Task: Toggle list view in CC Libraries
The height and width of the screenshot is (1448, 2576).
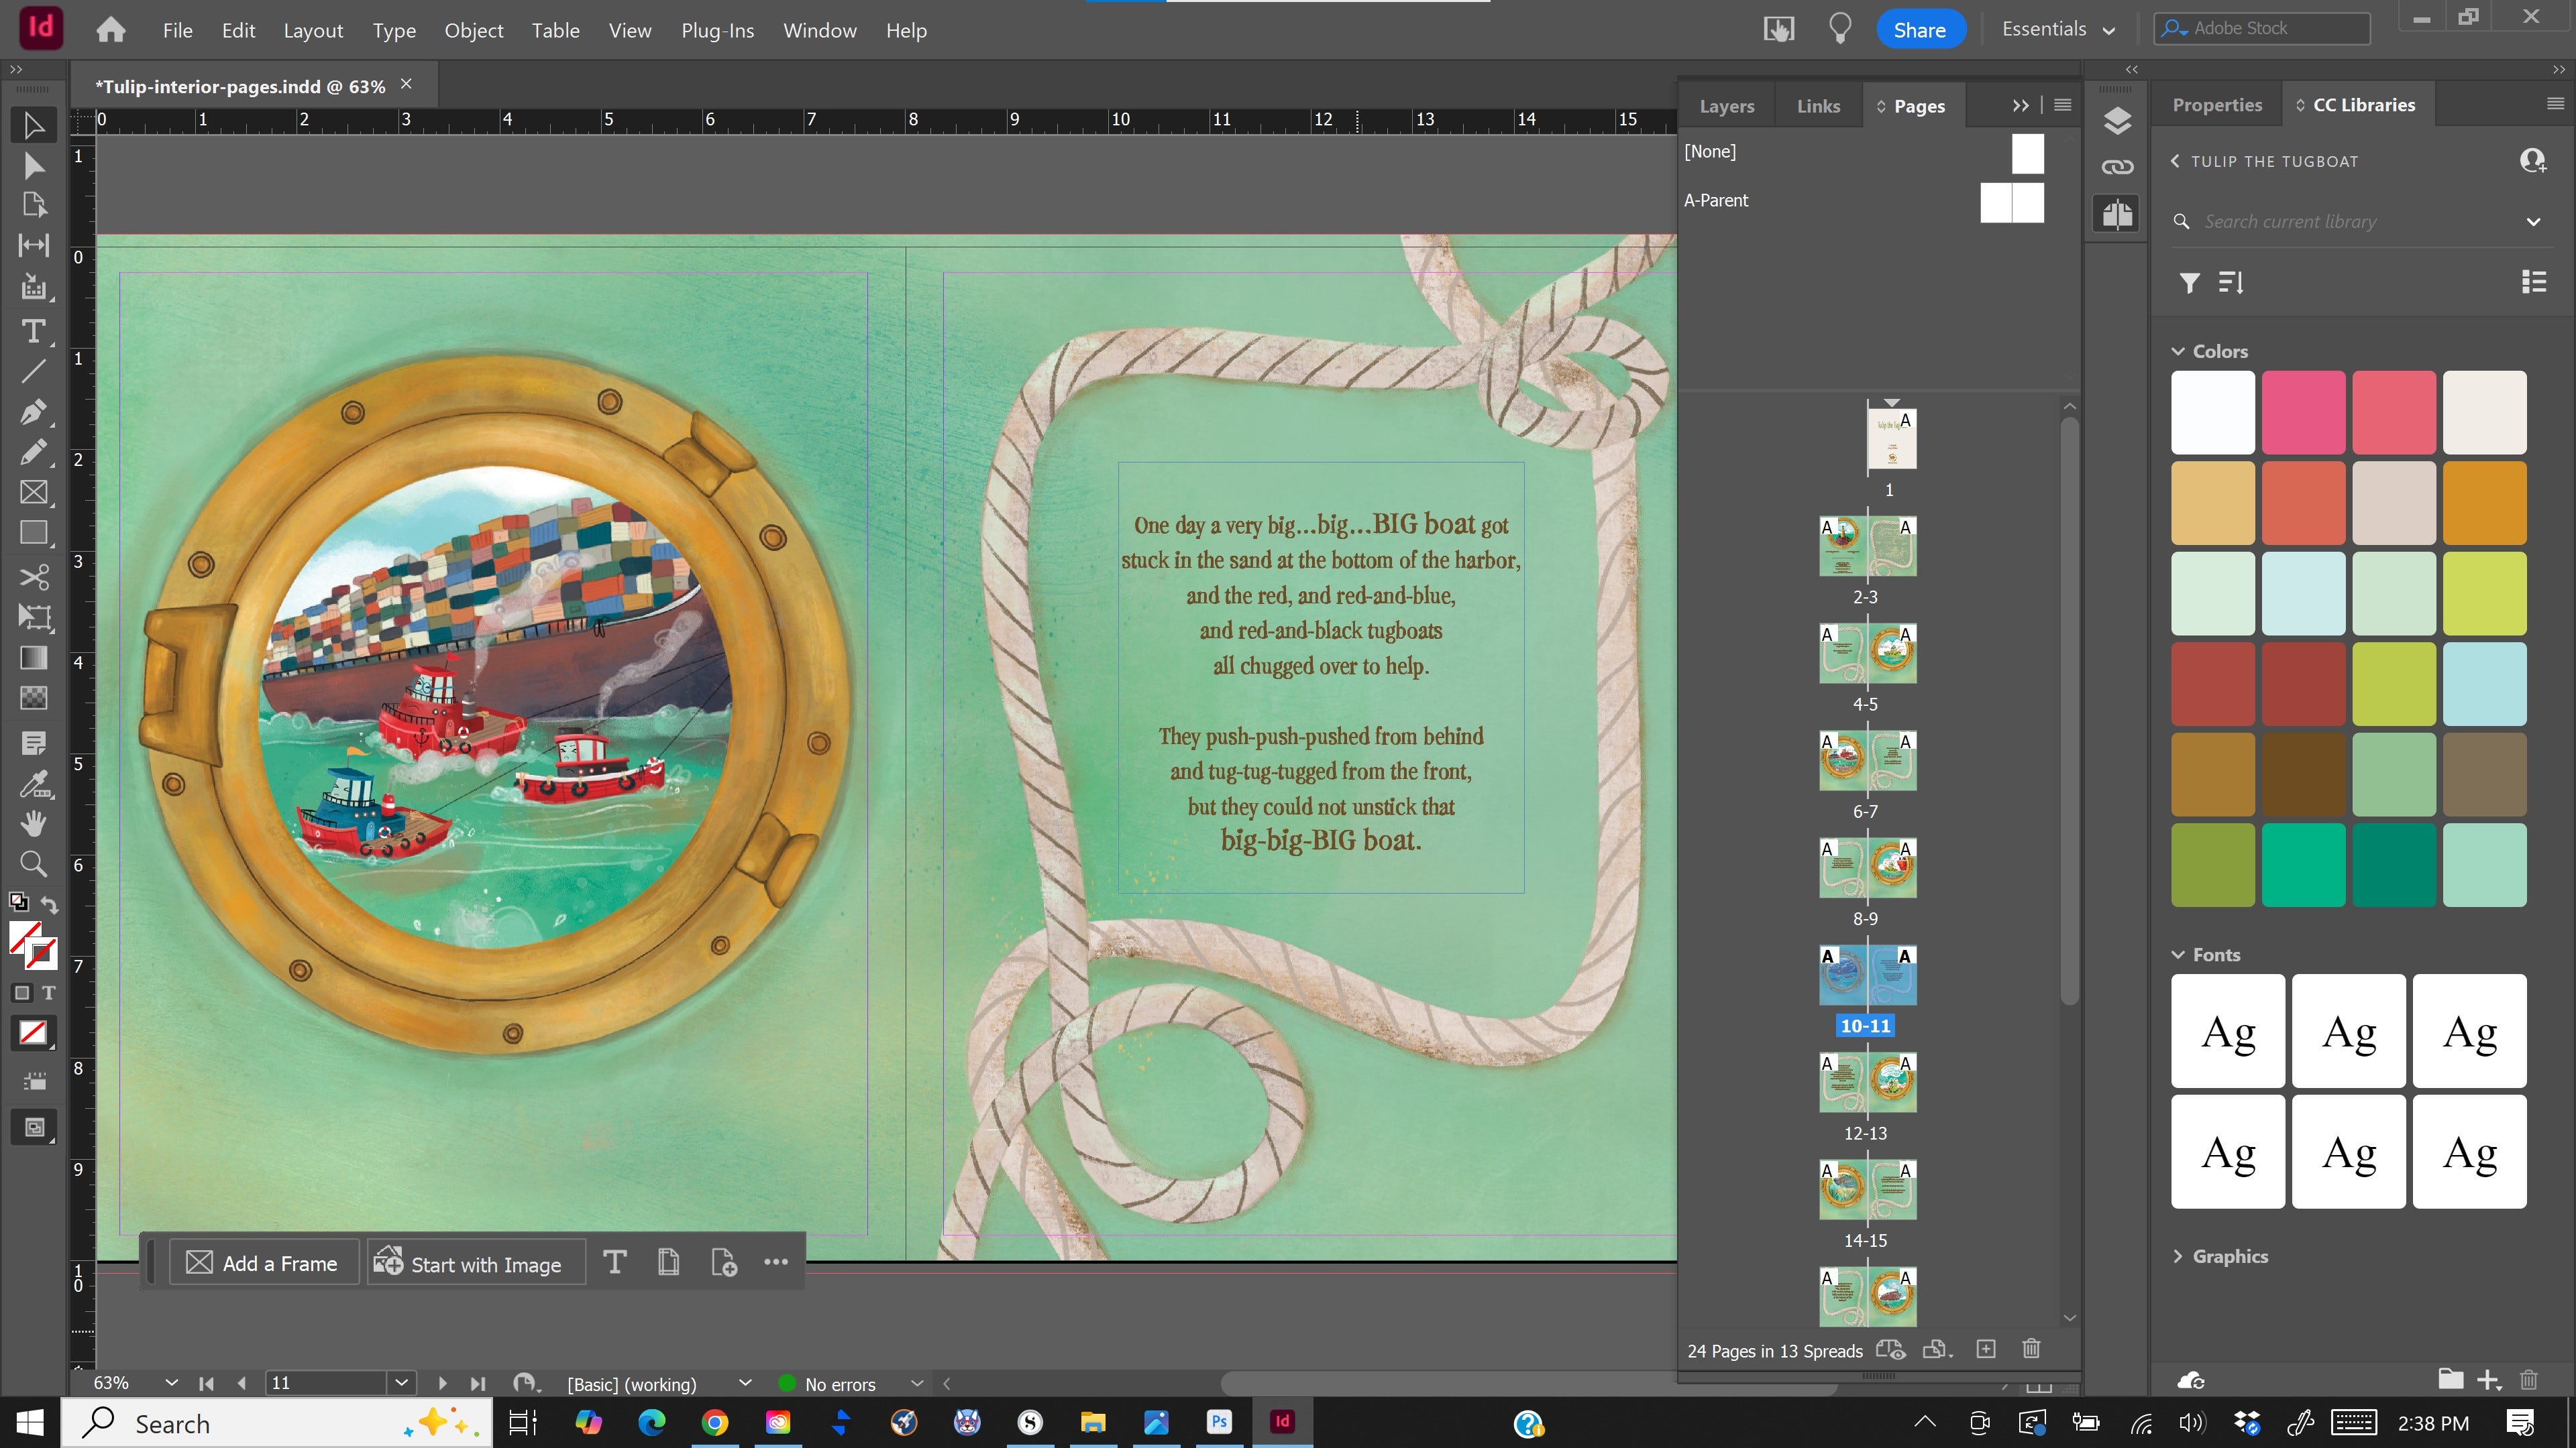Action: 2533,283
